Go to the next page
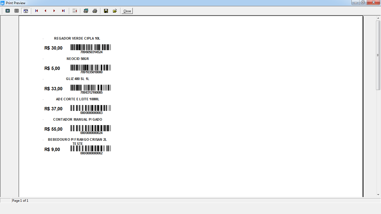The width and height of the screenshot is (381, 214). (54, 11)
